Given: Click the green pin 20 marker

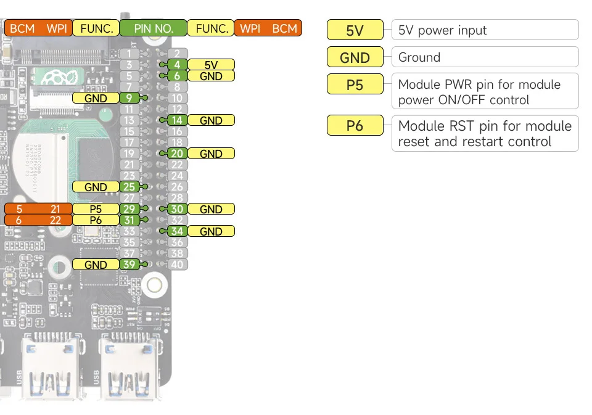Looking at the screenshot, I should coord(177,154).
